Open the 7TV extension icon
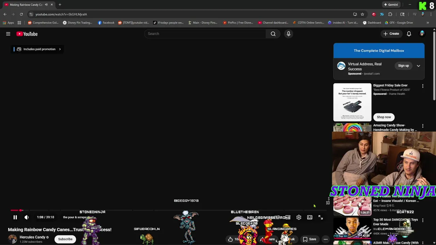 pos(382,14)
